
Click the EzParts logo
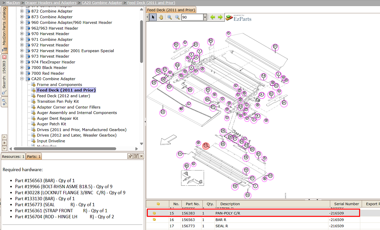coord(238,18)
